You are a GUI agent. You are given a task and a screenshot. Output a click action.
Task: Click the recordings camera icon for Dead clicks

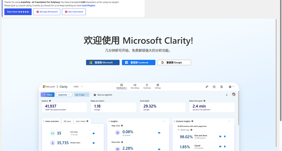point(159,149)
